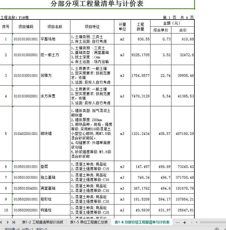
Task: Click the 构造柱 item name cell
Action: [x=55, y=210]
